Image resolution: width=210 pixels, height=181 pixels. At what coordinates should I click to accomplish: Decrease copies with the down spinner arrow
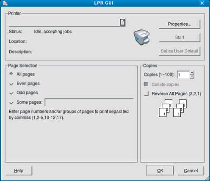[x=192, y=76]
